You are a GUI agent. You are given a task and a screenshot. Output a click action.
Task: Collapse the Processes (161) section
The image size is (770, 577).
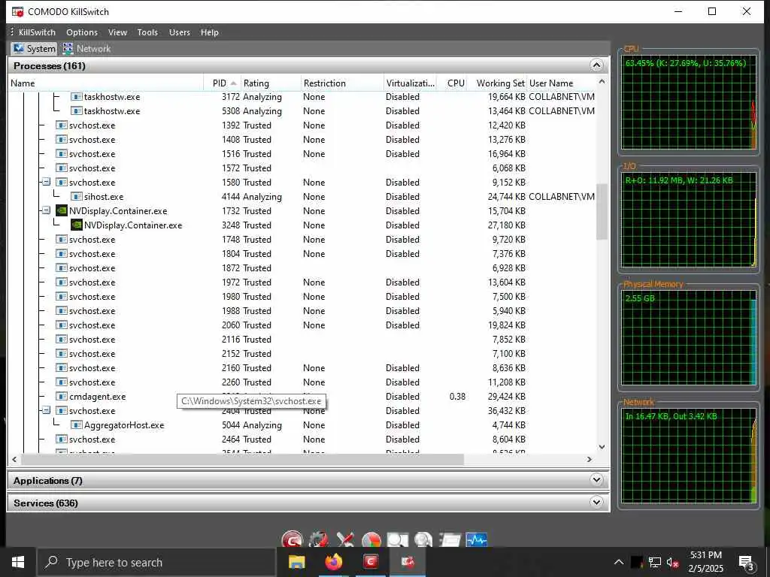pyautogui.click(x=596, y=65)
